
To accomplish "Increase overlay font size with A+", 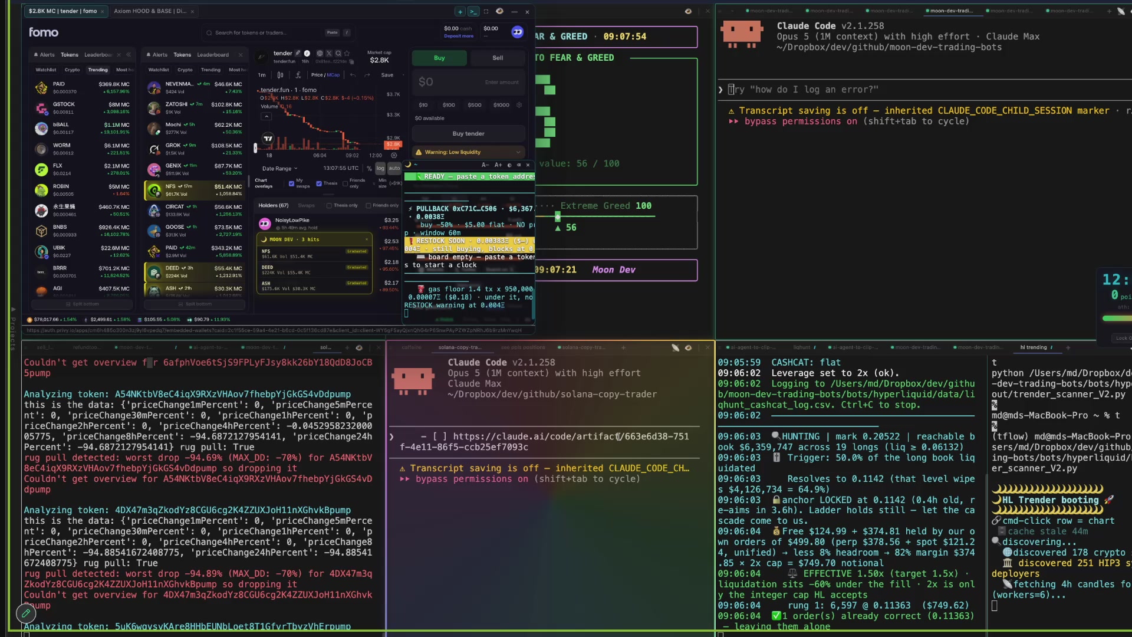I will coord(498,165).
